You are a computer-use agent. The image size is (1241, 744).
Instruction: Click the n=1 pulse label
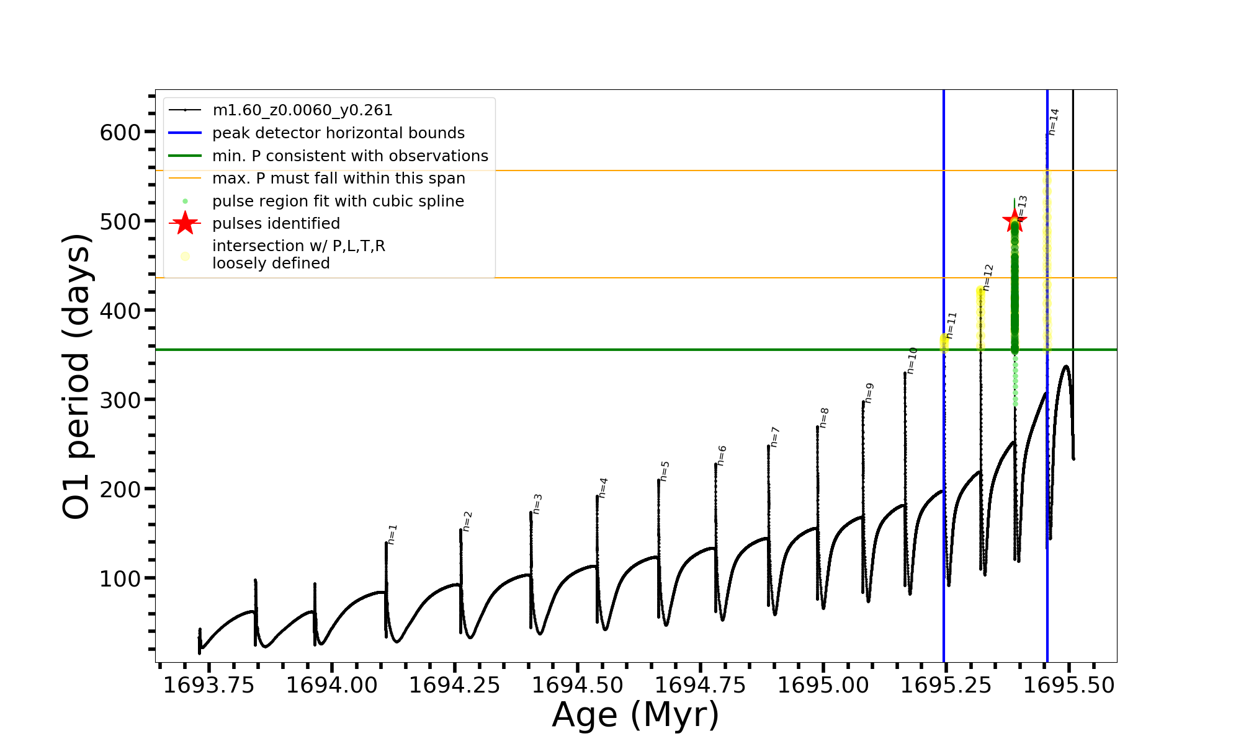392,534
